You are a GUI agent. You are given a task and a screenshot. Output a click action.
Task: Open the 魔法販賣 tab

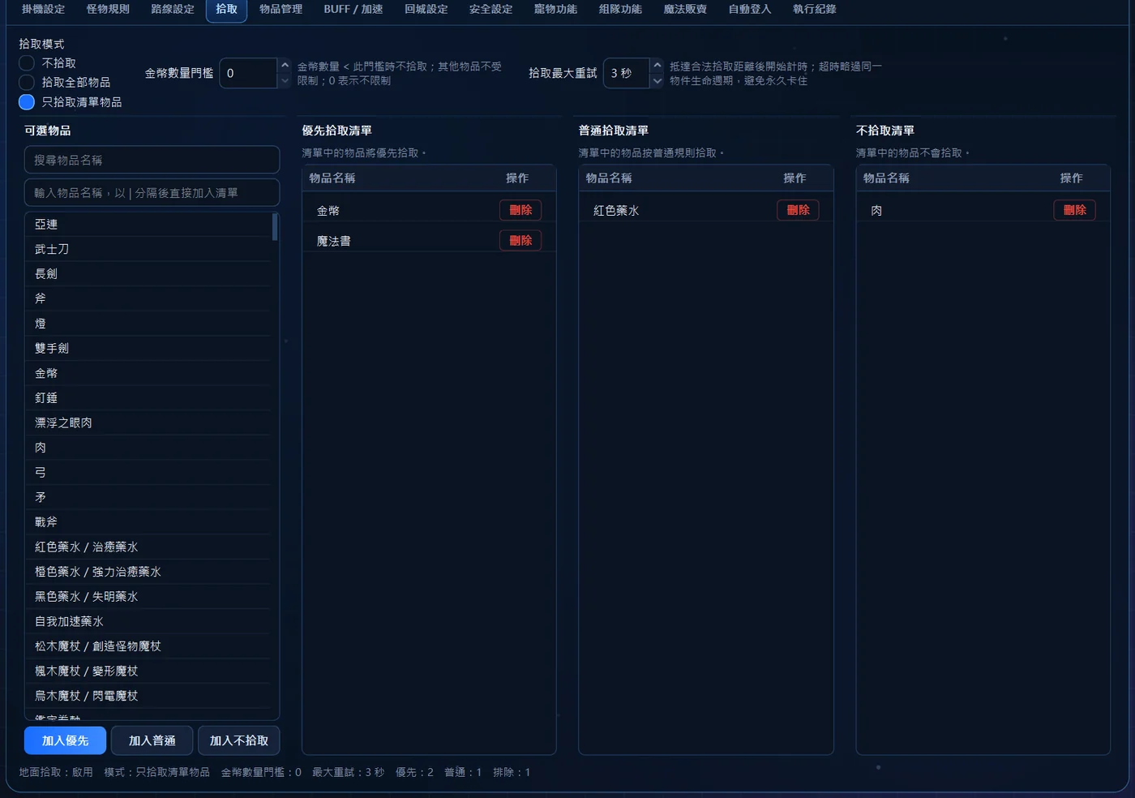click(x=686, y=10)
